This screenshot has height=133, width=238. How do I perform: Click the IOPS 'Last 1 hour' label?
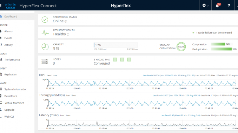(x=52, y=75)
